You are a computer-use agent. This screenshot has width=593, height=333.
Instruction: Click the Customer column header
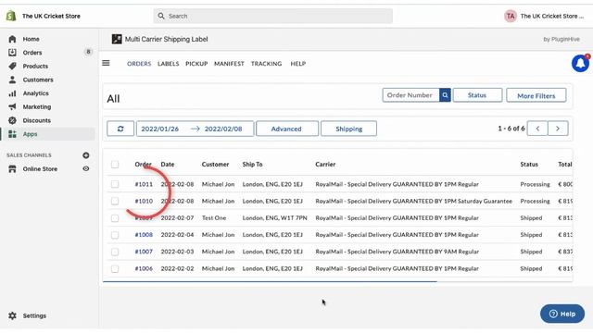point(215,165)
